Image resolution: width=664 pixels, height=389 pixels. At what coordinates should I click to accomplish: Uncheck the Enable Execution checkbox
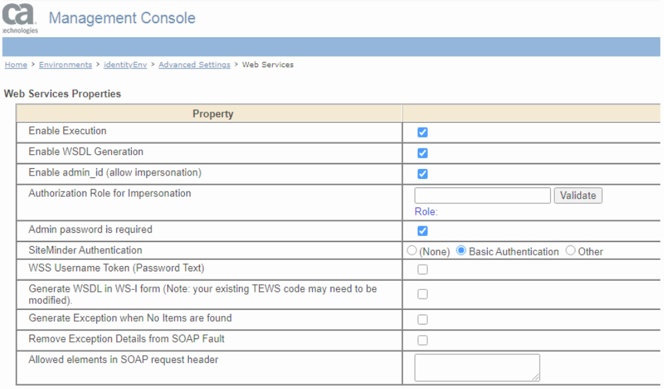pos(422,132)
